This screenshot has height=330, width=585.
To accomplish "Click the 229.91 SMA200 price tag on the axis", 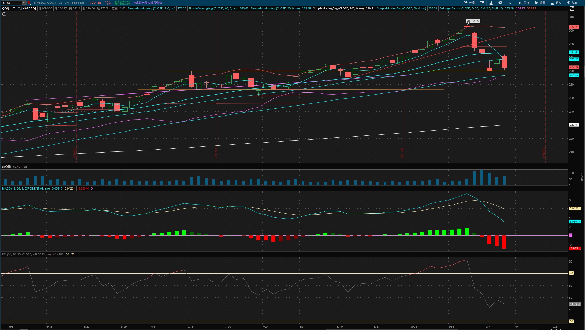I will (x=574, y=125).
